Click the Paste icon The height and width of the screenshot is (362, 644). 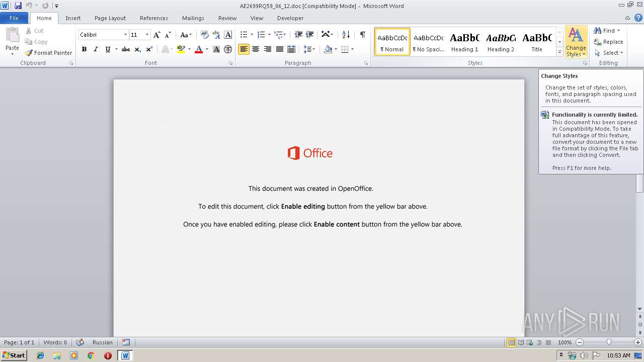tap(12, 35)
